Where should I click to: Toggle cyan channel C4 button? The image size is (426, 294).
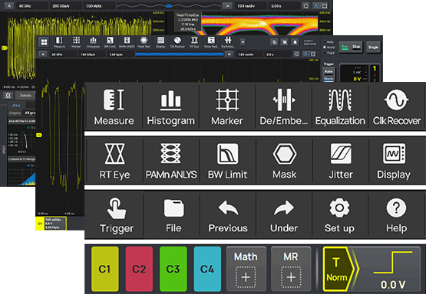pyautogui.click(x=207, y=269)
